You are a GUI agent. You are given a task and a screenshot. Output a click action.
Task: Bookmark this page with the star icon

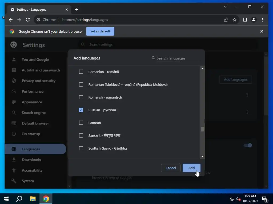pyautogui.click(x=235, y=20)
